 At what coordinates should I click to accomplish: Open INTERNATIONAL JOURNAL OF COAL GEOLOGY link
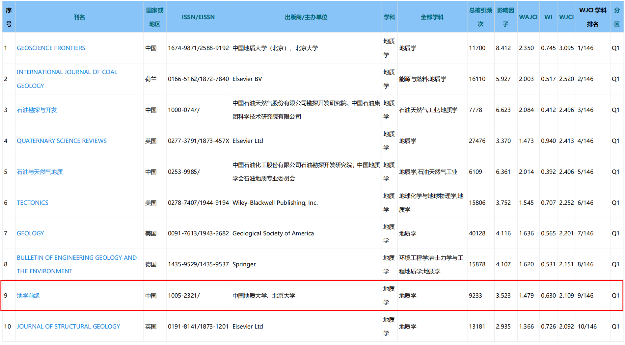tap(67, 72)
